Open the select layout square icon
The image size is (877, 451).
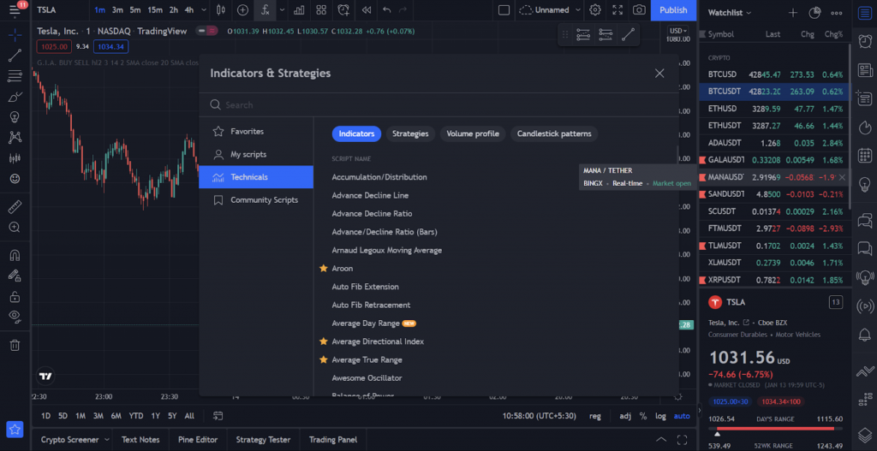tap(504, 10)
